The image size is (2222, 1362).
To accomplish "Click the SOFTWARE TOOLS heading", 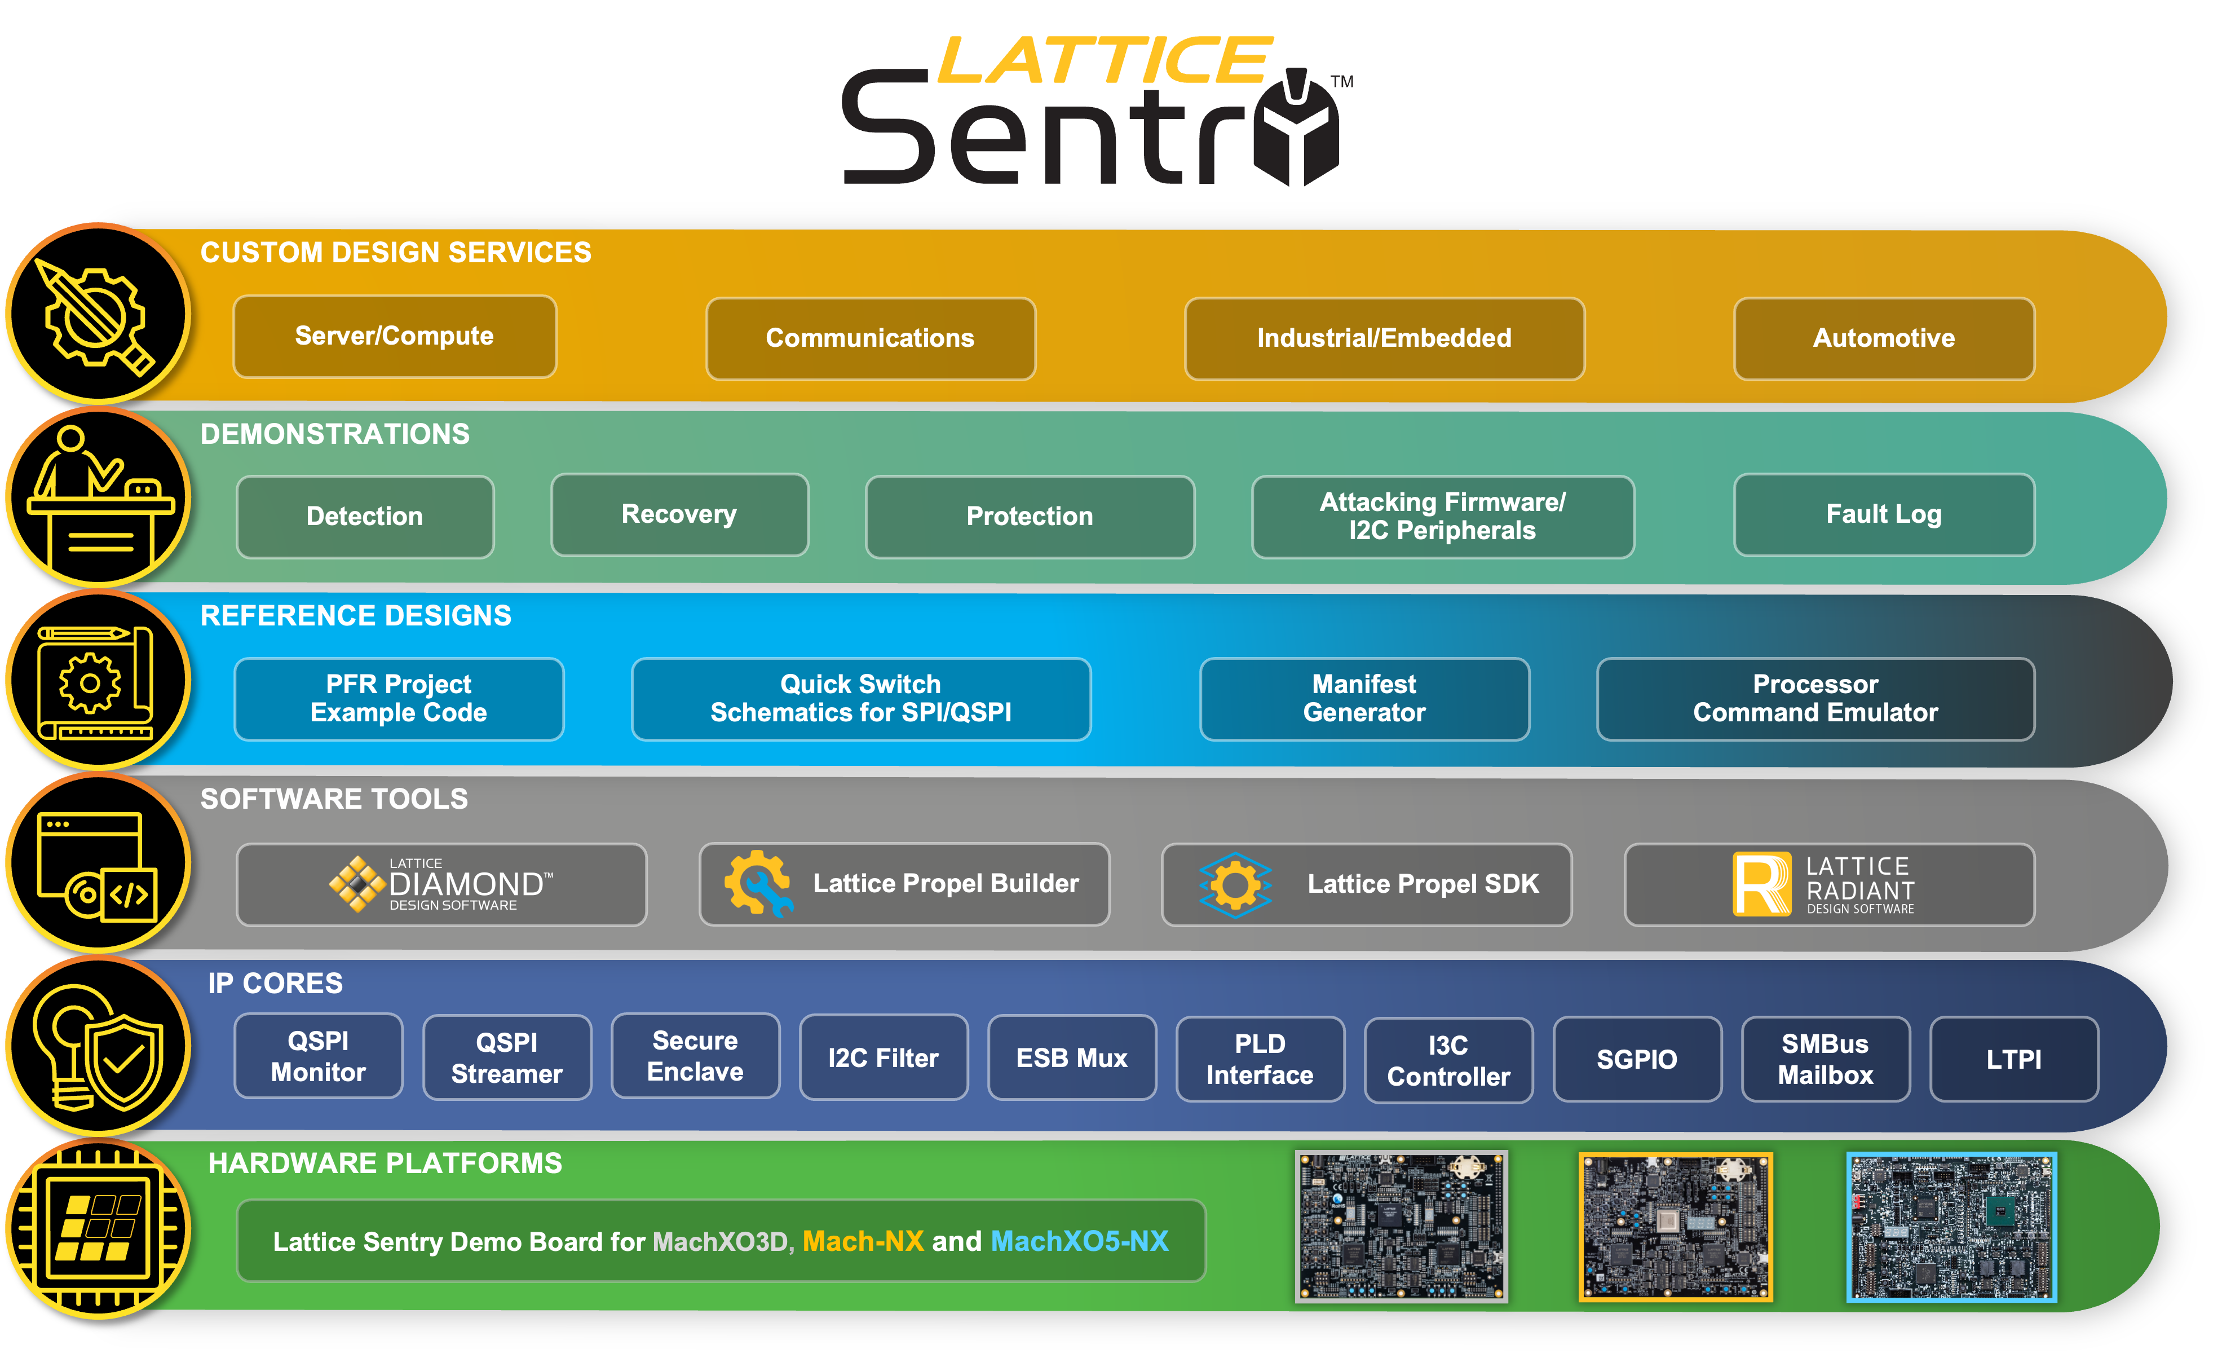I will coord(334,799).
